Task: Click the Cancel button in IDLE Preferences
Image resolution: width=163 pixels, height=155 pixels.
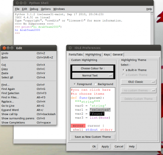Action: point(119,146)
